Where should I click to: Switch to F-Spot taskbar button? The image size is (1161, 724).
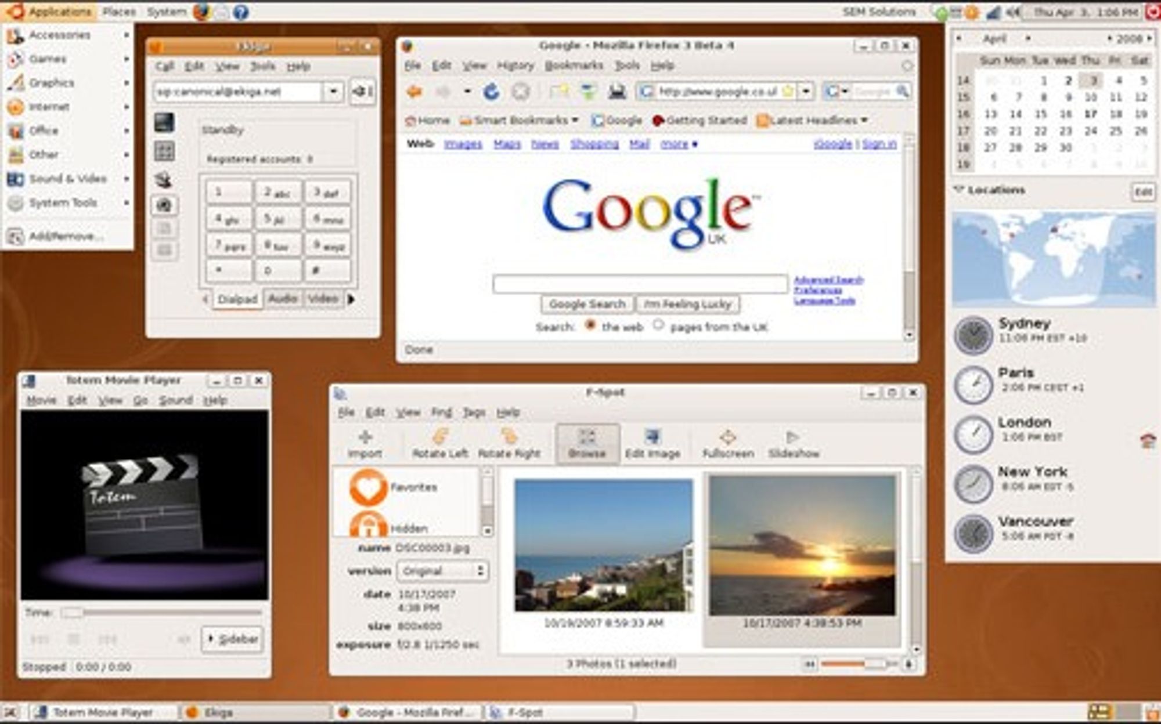(560, 712)
